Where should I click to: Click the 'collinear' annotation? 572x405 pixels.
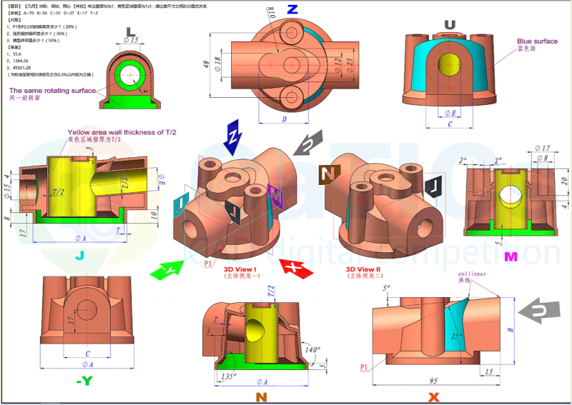472,274
